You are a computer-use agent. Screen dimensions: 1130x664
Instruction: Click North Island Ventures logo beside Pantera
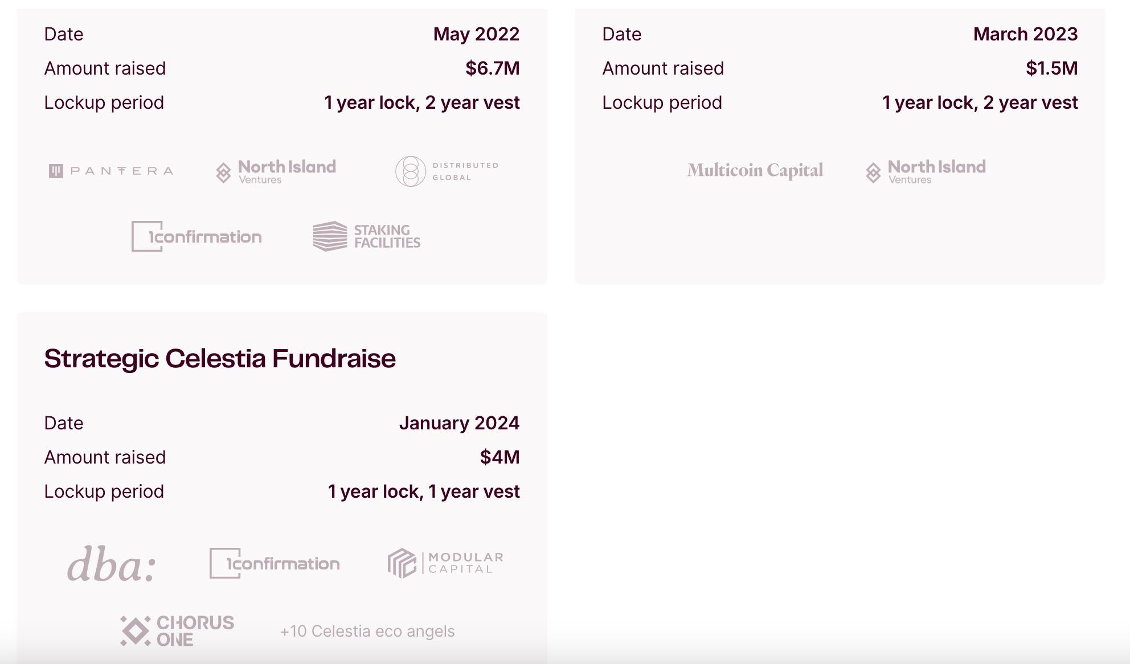pos(276,171)
